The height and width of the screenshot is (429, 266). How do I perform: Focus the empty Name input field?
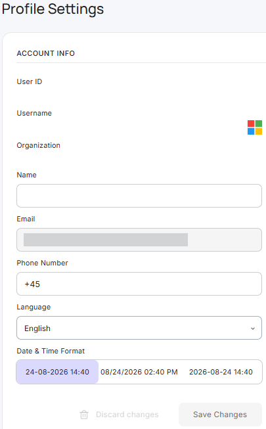[139, 196]
